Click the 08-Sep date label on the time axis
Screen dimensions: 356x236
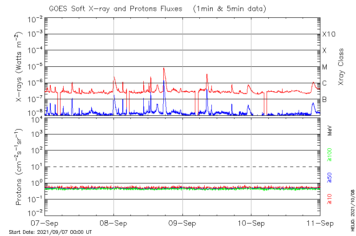[113, 222]
